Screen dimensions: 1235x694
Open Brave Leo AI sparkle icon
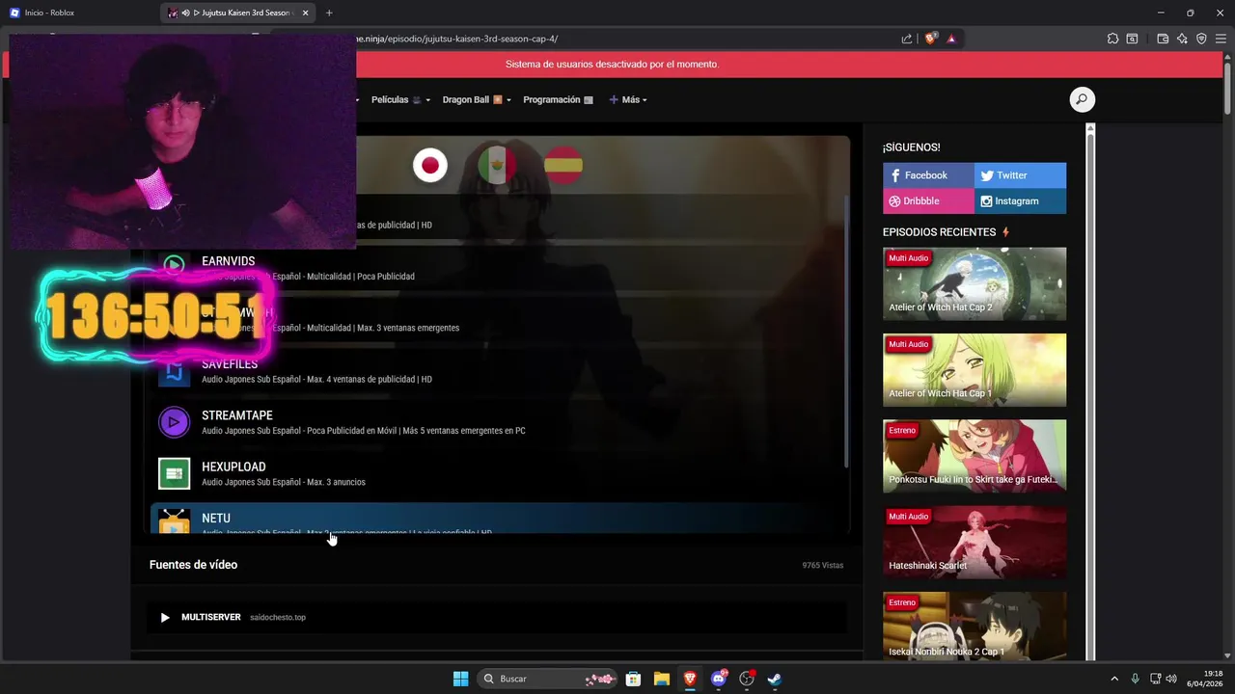(1182, 39)
